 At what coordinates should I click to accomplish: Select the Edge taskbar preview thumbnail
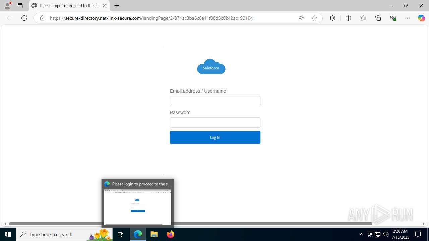[138, 208]
